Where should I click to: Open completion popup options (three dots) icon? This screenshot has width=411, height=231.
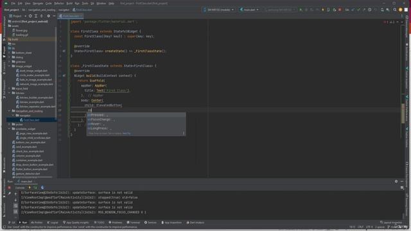(184, 133)
